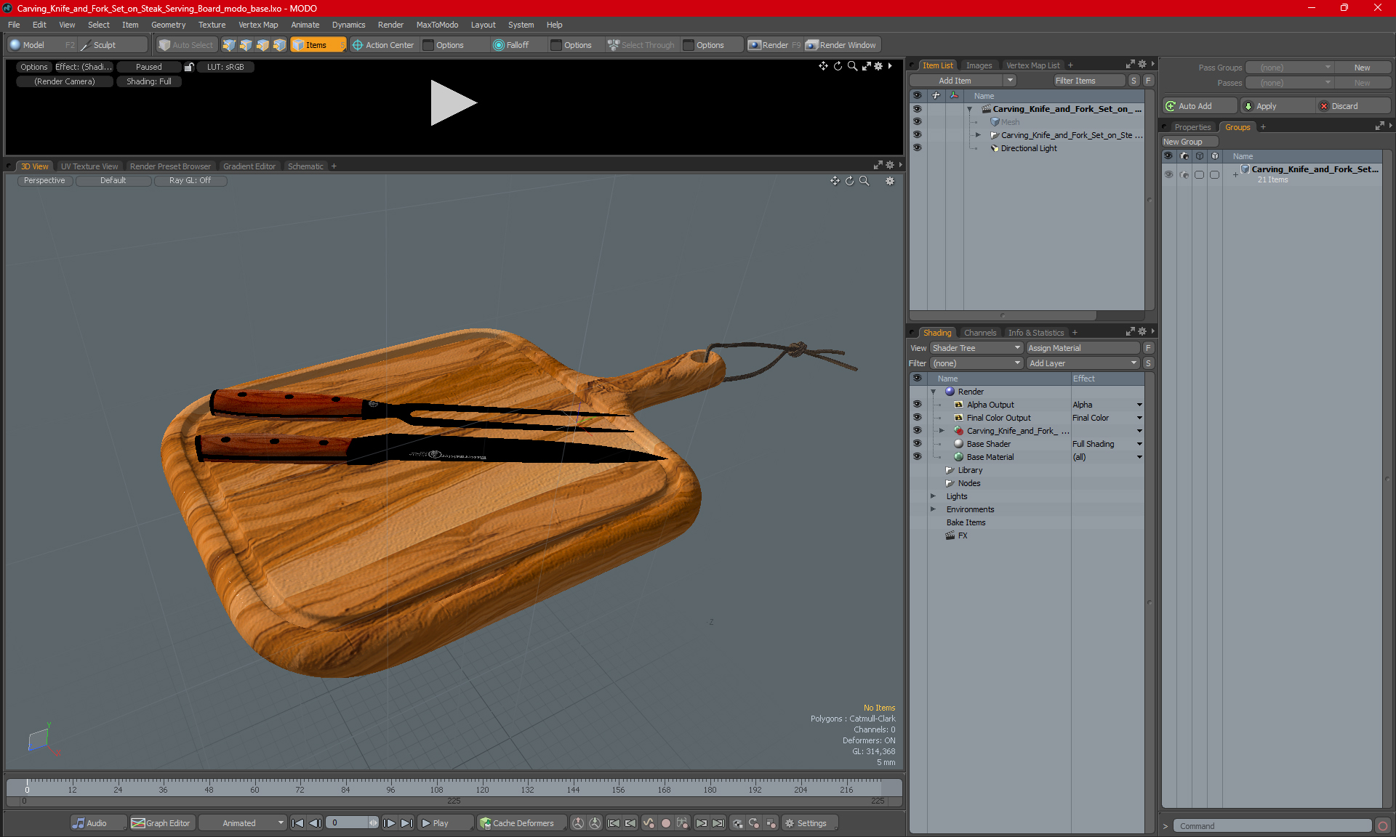Click the Apply button
The image size is (1396, 837).
[x=1277, y=106]
